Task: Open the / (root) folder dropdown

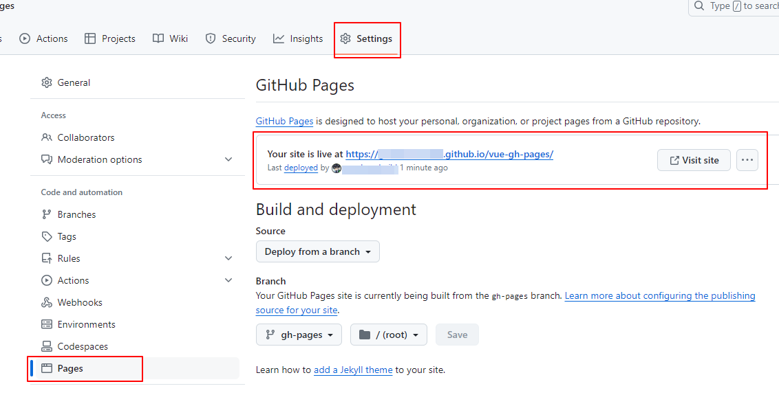Action: [x=389, y=335]
